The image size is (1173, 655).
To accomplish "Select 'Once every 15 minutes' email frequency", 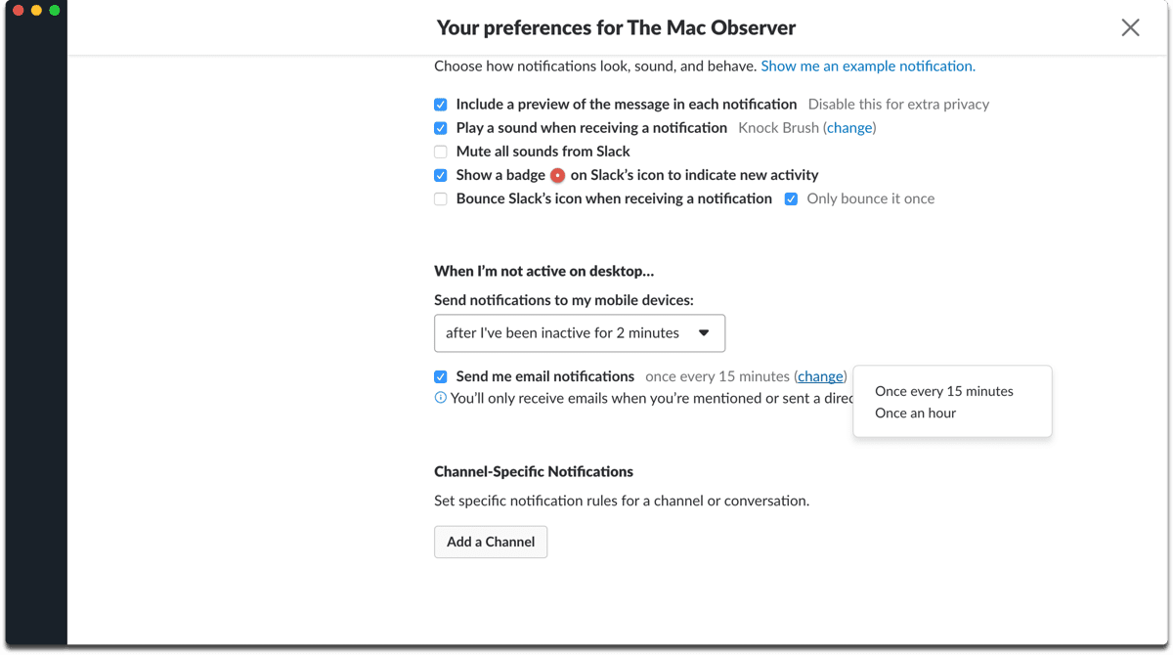I will [942, 390].
